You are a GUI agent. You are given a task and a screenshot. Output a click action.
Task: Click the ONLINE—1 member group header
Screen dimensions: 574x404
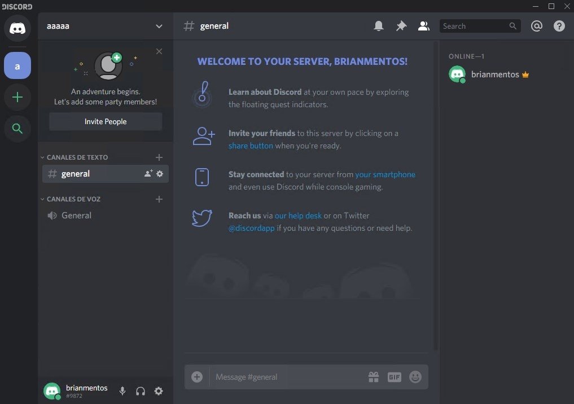pos(466,56)
